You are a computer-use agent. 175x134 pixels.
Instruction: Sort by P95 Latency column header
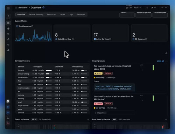coord(77,66)
